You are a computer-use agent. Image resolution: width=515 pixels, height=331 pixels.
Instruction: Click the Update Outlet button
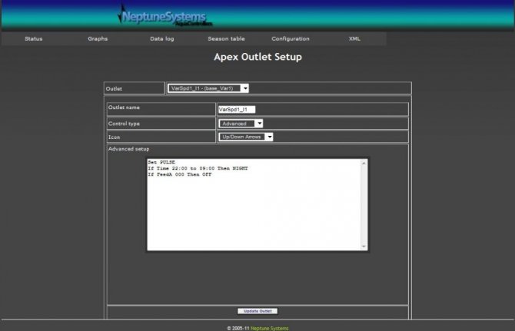coord(257,311)
